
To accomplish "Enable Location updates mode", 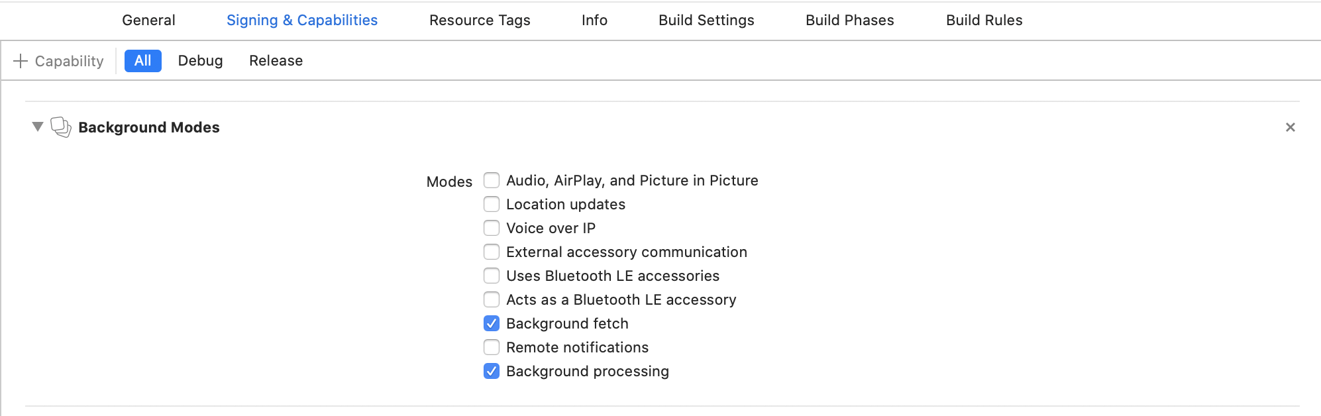I will [x=492, y=204].
